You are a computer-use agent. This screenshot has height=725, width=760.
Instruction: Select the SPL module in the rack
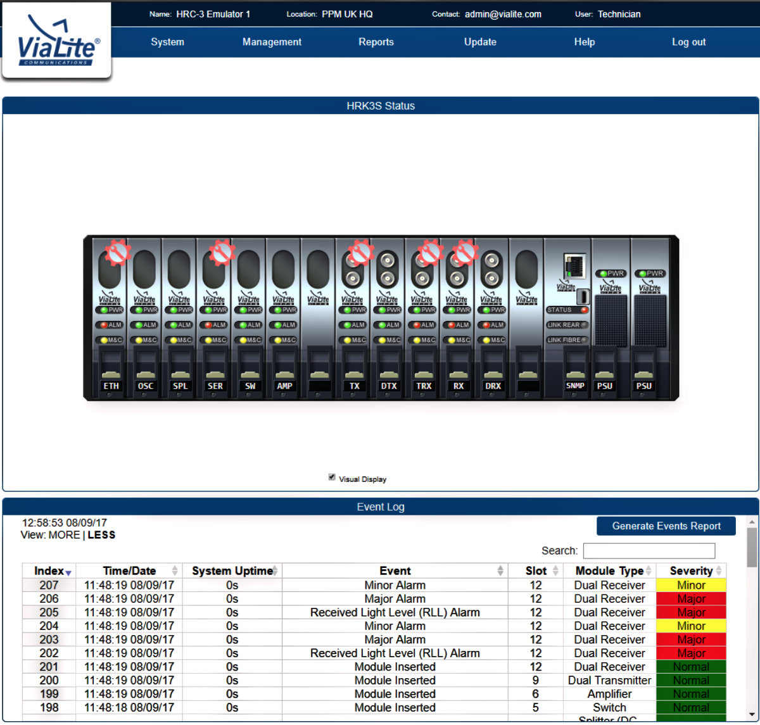[x=180, y=318]
